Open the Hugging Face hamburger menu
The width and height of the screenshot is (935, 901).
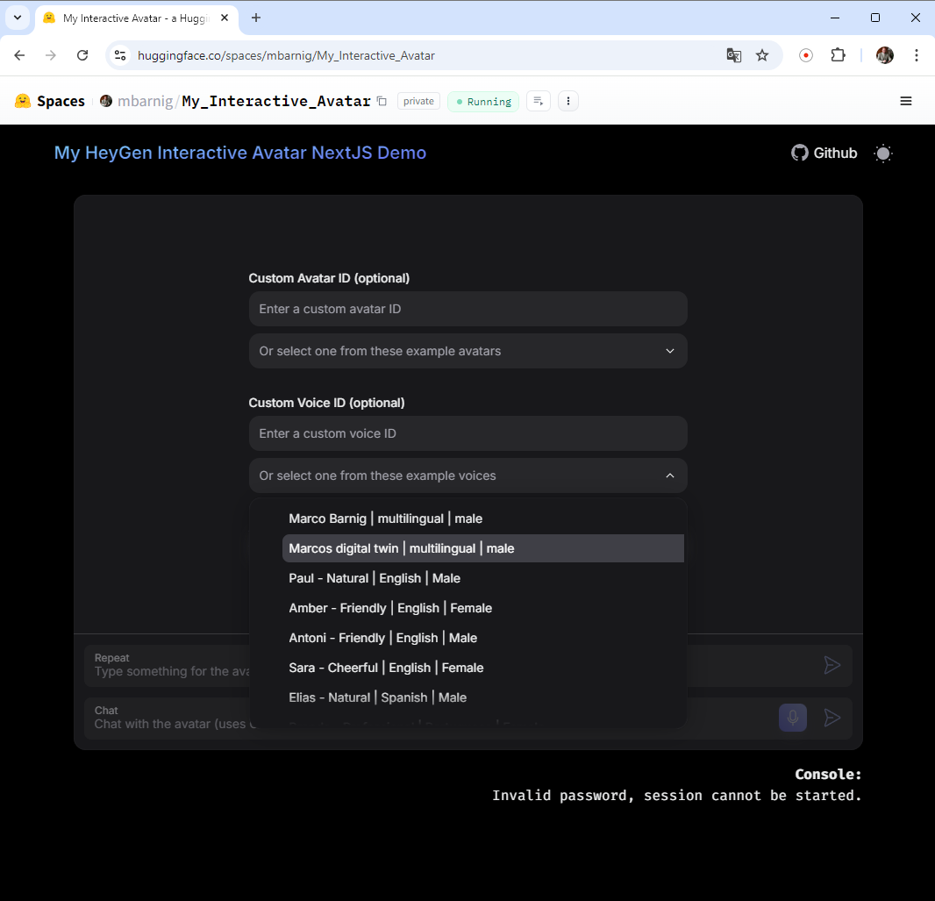coord(906,101)
